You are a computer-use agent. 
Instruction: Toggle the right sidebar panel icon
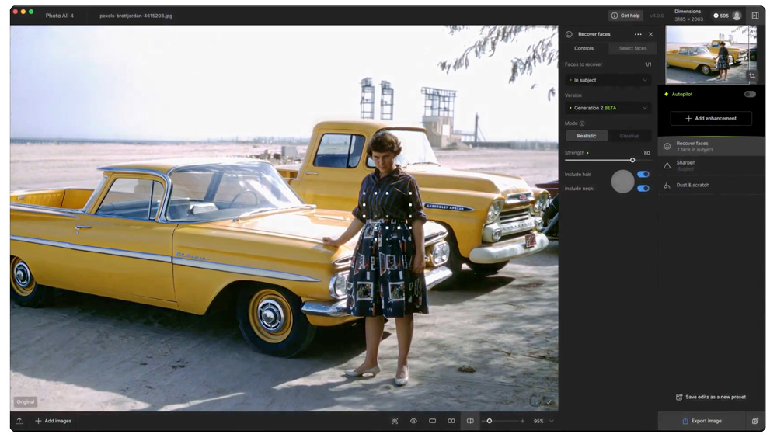coord(754,16)
